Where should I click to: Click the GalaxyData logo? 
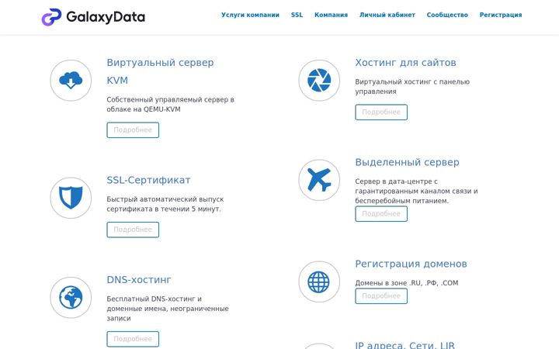pos(93,17)
